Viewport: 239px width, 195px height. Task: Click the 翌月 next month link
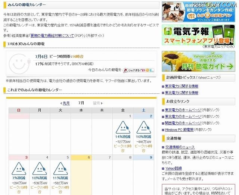pyautogui.click(x=96, y=103)
